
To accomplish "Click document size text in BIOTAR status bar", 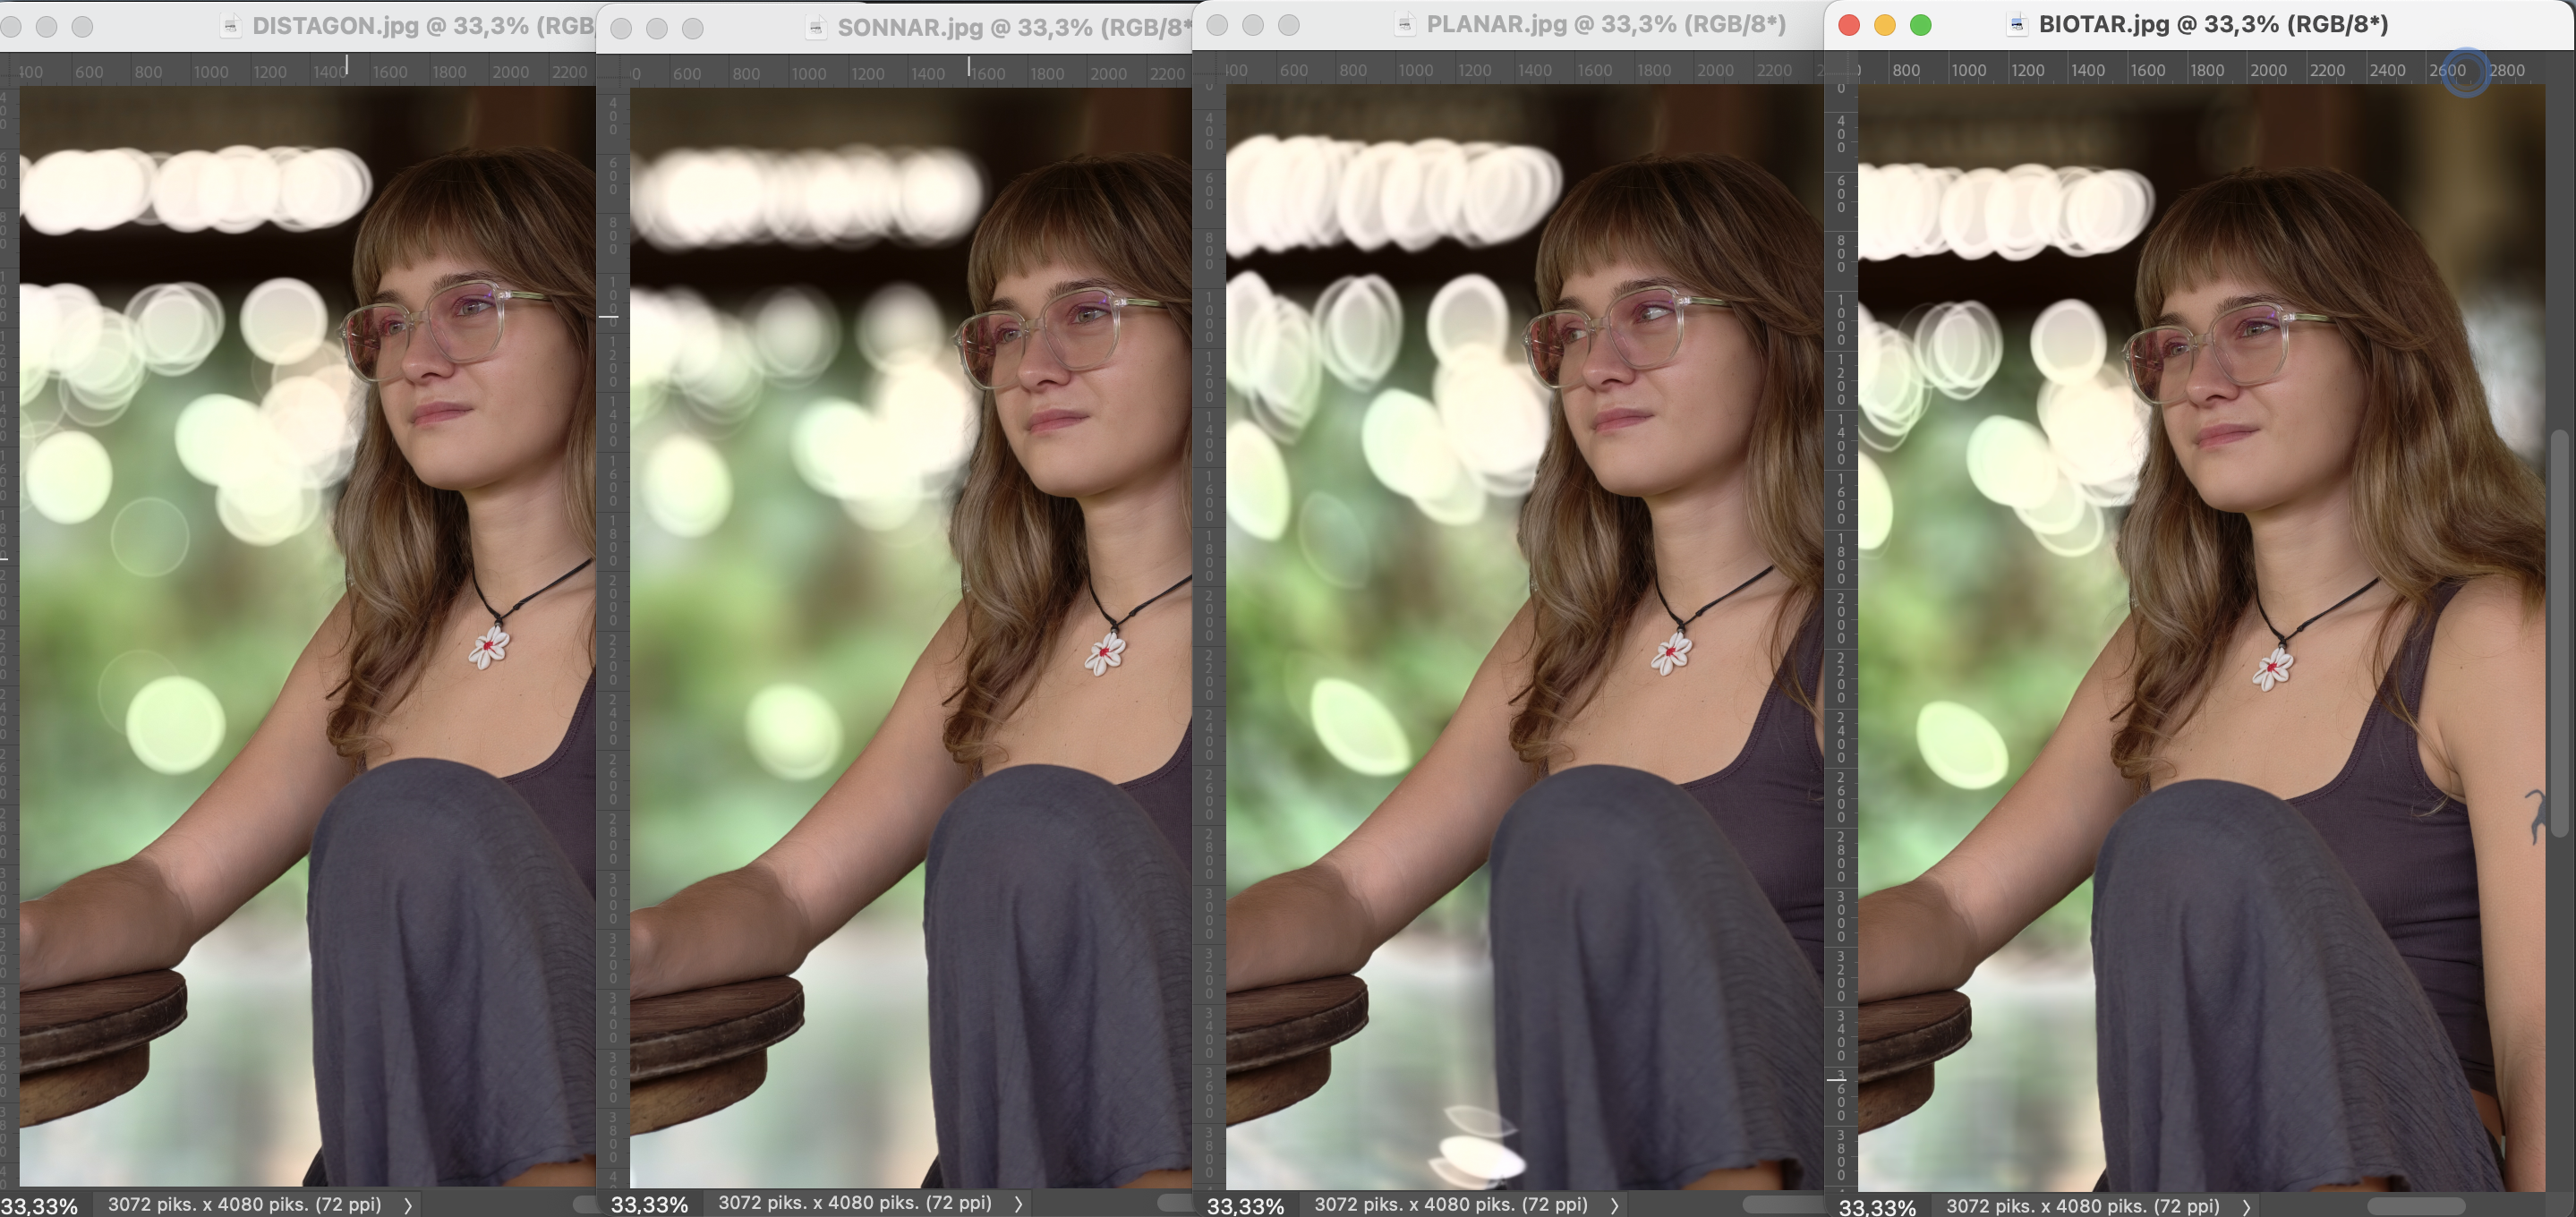I will 2082,1206.
